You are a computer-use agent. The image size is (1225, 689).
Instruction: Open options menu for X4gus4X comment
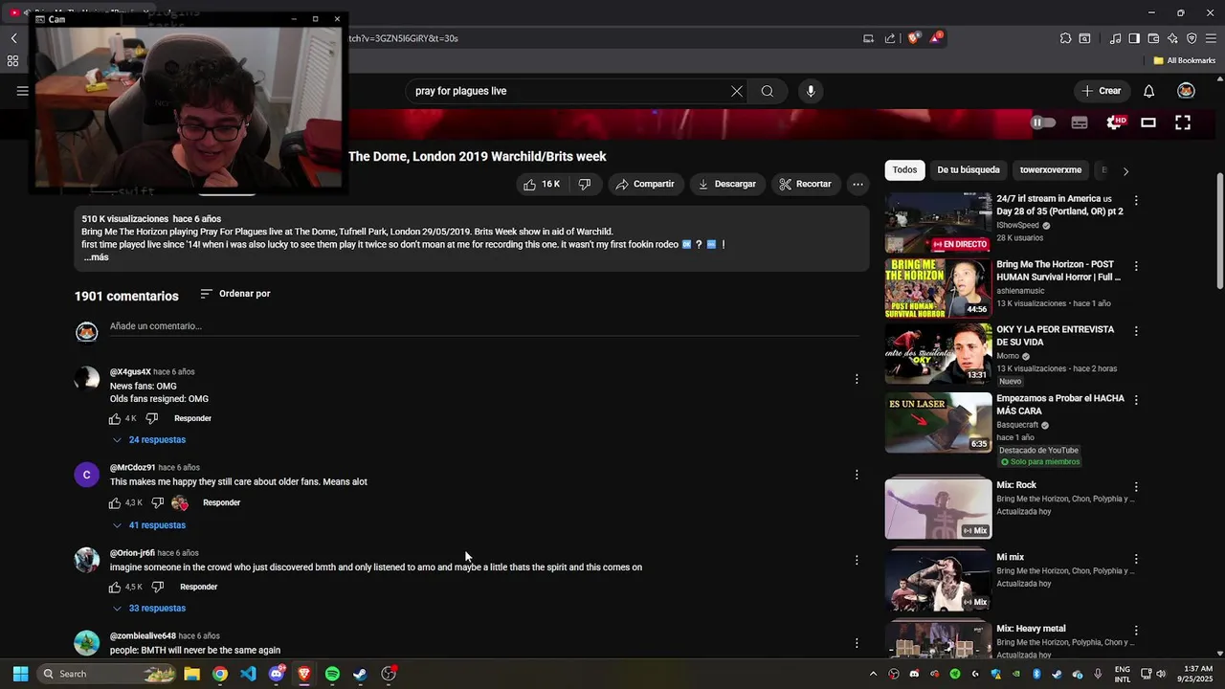point(857,379)
